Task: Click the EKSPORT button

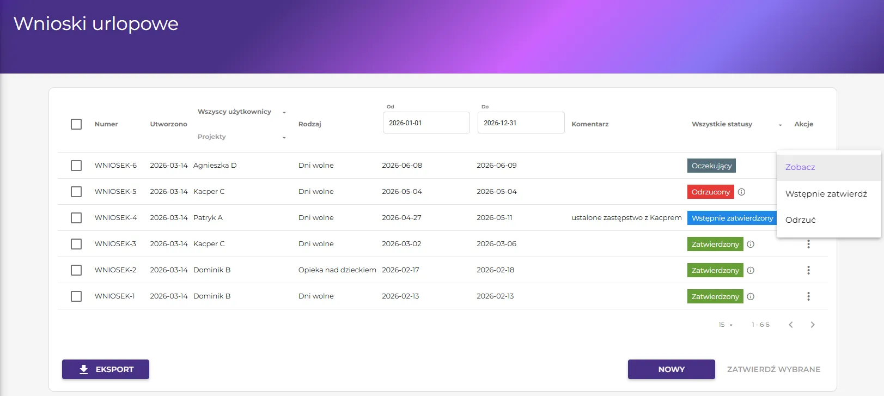Action: point(106,369)
